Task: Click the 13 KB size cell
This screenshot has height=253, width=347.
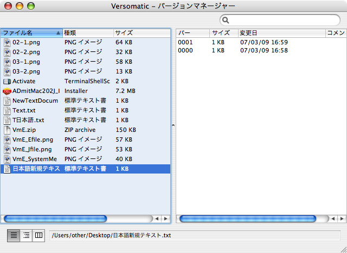Action: tap(124, 71)
